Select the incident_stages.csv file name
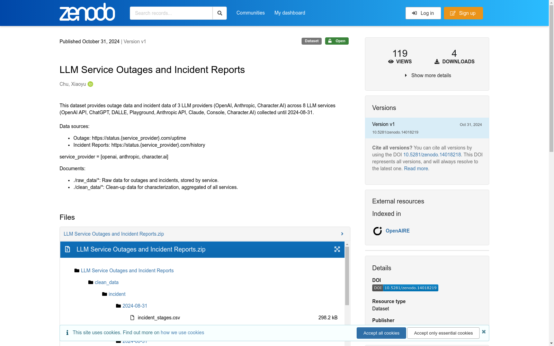Screen dimensions: 554x346 159,318
